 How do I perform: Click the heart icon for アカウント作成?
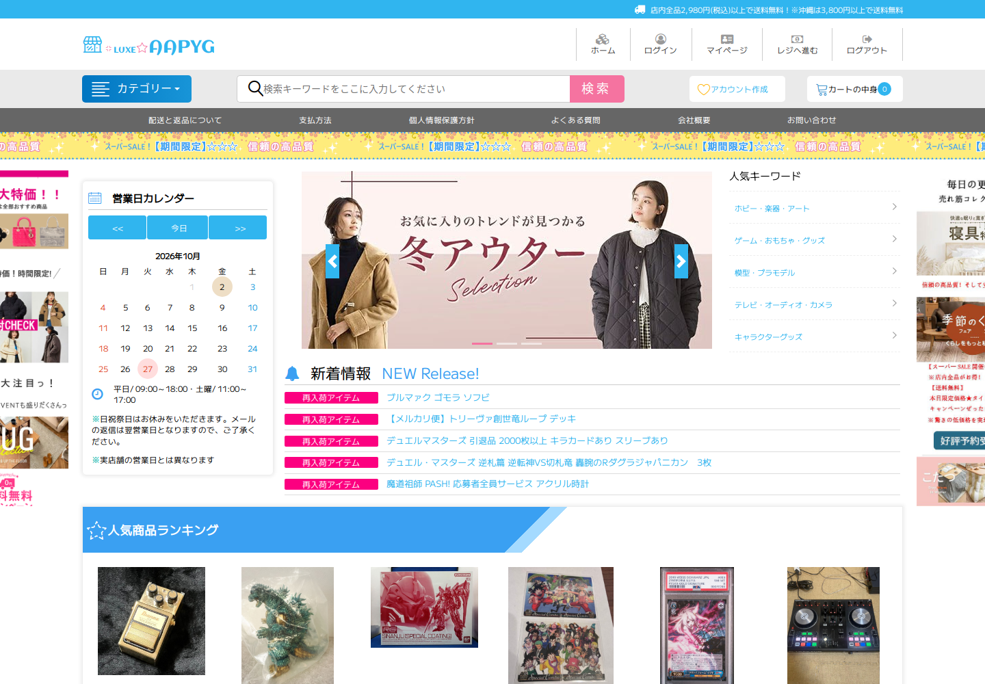tap(703, 90)
